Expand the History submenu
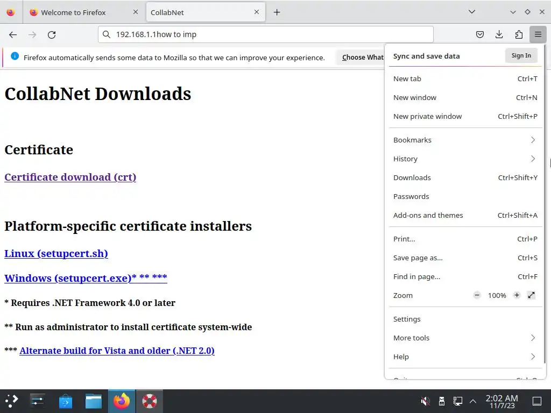The width and height of the screenshot is (551, 413). tap(465, 159)
